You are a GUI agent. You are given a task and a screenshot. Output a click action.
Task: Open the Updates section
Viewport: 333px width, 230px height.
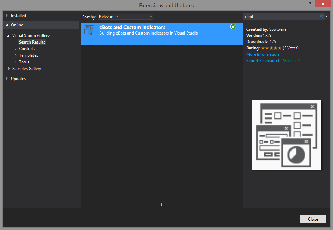18,78
